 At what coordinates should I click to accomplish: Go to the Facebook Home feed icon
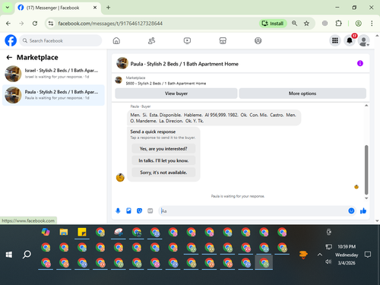click(116, 40)
